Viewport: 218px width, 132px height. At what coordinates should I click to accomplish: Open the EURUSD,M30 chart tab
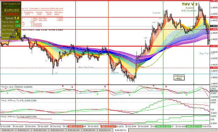(40, 130)
